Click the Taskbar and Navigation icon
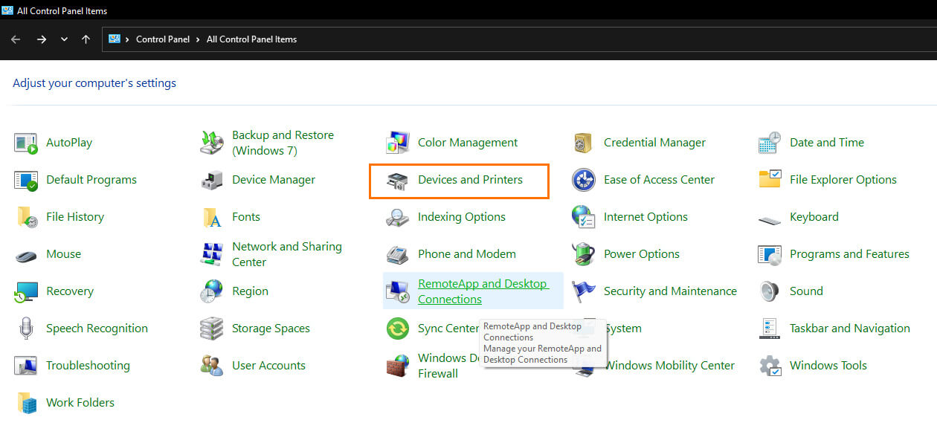The height and width of the screenshot is (440, 937). pos(770,329)
